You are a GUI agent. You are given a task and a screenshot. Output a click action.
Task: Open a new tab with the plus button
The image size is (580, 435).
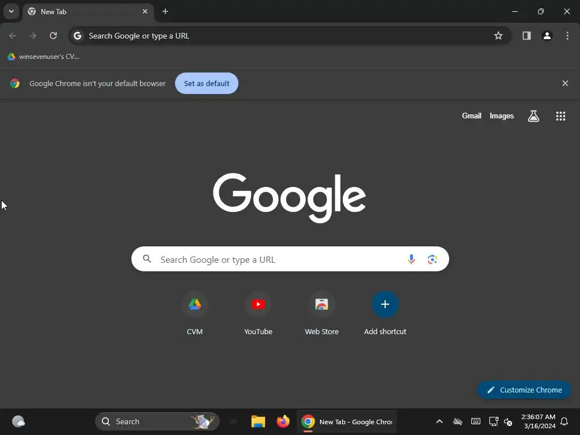click(165, 11)
